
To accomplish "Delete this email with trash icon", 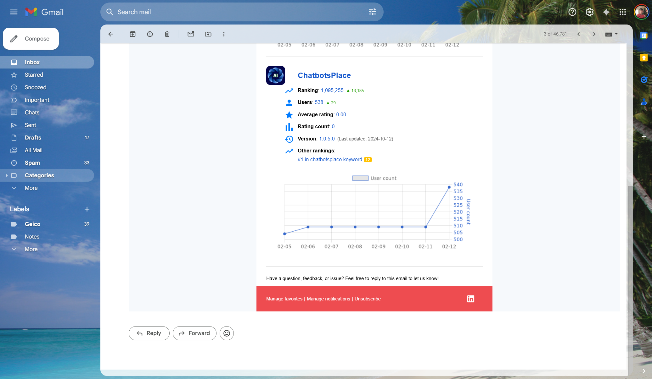I will click(167, 34).
